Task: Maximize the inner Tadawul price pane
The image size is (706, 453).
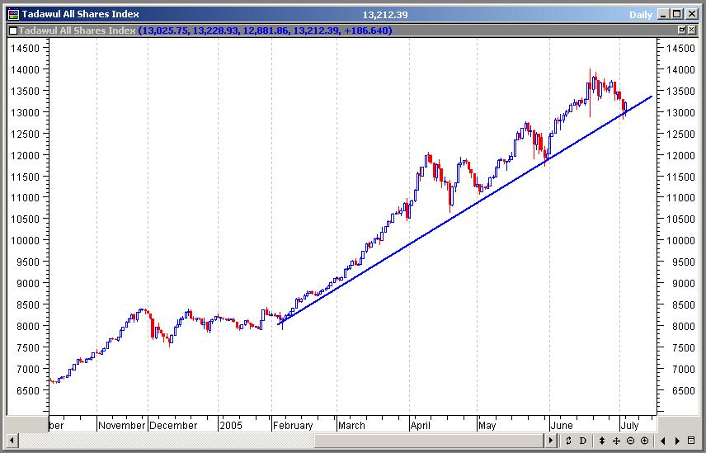Action: point(682,31)
